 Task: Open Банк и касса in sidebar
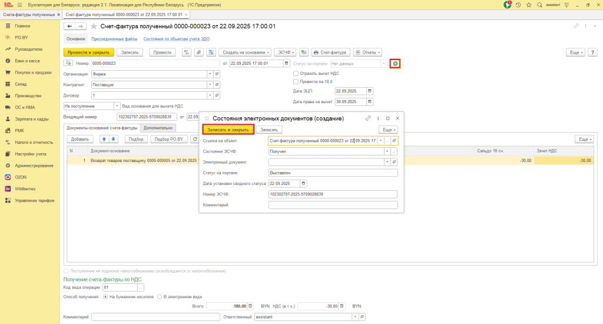[27, 61]
